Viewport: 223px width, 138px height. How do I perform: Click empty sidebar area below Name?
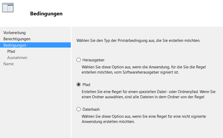point(35,104)
